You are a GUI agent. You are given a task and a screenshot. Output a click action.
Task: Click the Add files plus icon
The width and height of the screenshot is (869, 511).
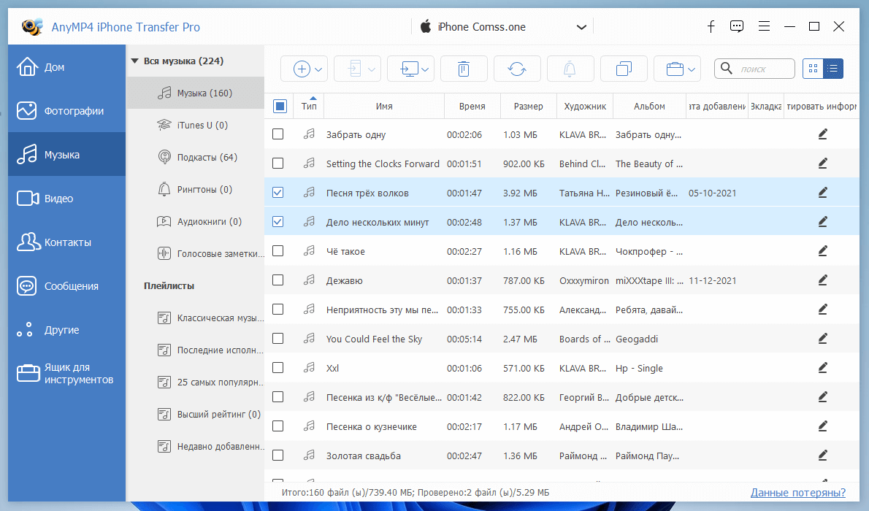302,69
